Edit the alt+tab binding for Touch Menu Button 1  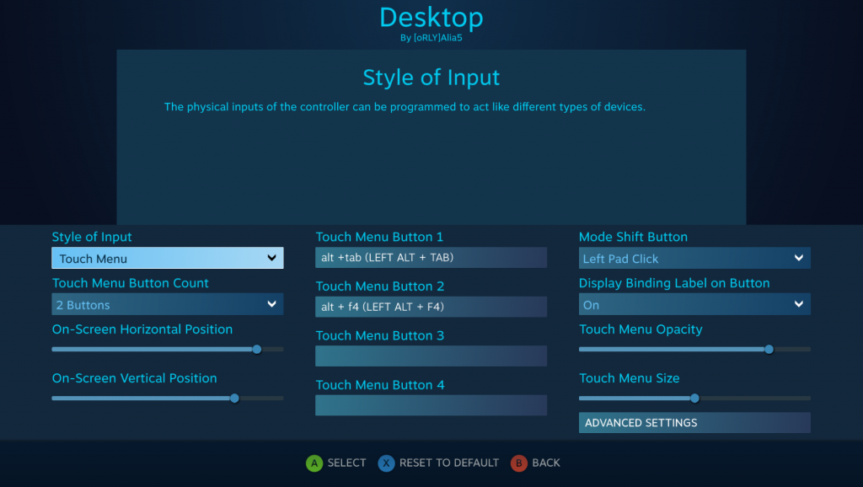click(431, 258)
